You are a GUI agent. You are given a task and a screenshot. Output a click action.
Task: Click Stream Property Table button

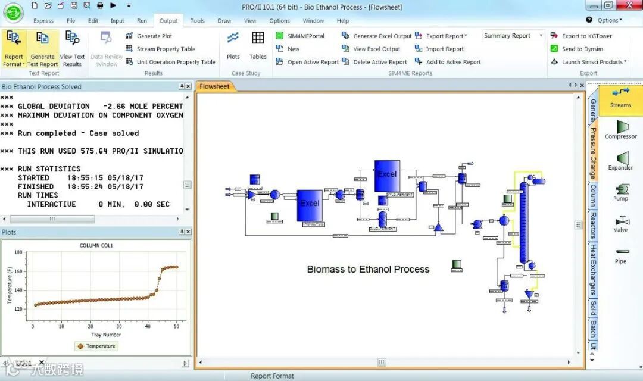coord(160,49)
